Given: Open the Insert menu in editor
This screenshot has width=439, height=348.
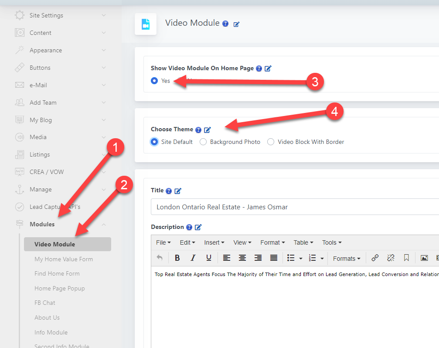Looking at the screenshot, I should click(214, 242).
